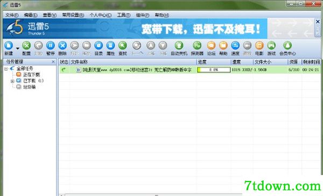Open the 编辑(E) menu
323x196 pixels.
click(x=31, y=15)
